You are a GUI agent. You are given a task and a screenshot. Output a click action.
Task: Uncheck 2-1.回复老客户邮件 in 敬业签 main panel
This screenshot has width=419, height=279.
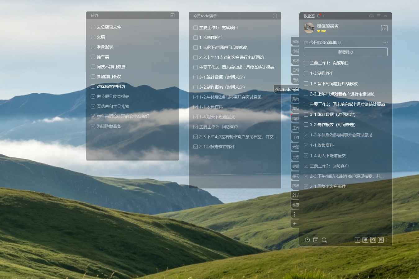tap(306, 186)
